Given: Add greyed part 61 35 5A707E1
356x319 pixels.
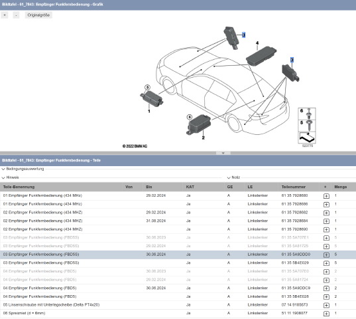Looking at the screenshot, I should click(326, 238).
